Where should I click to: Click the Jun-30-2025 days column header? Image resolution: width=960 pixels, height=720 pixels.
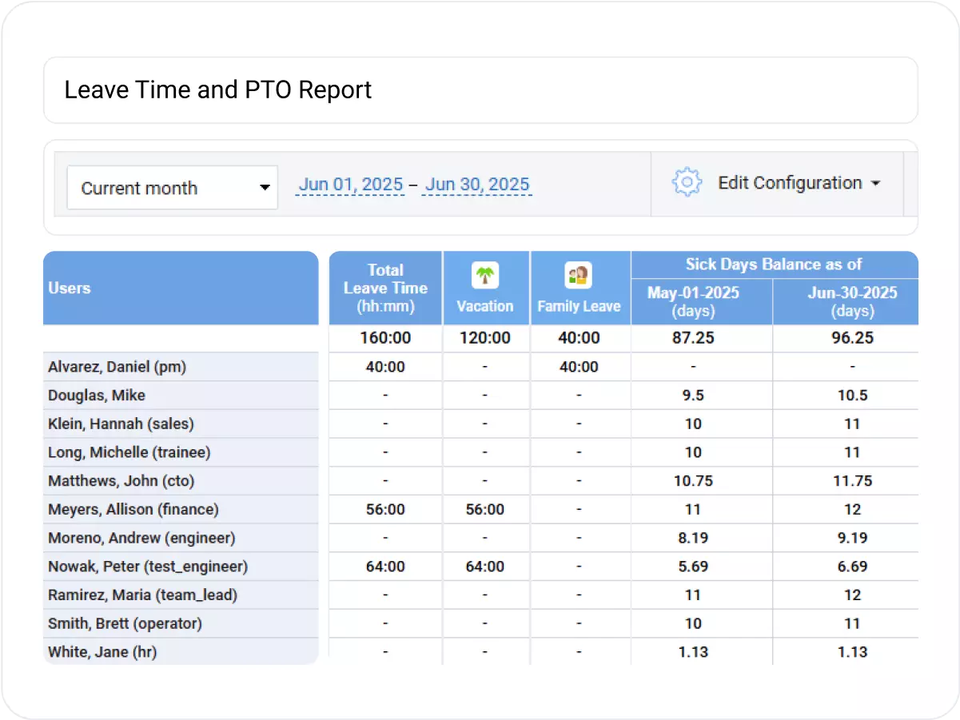point(852,301)
